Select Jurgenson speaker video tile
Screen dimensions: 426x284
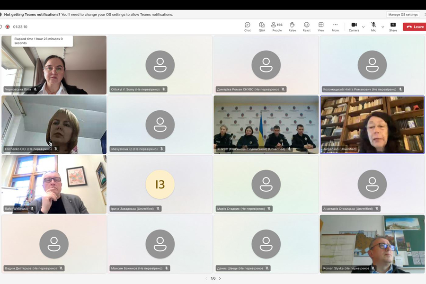[372, 124]
